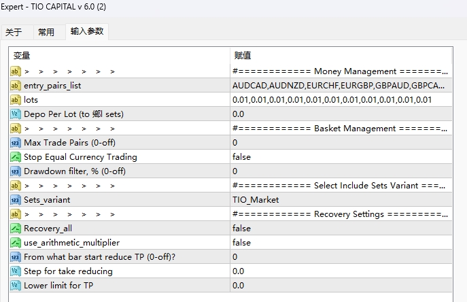
Task: Click string icon of Money Management header row
Action: 15,71
